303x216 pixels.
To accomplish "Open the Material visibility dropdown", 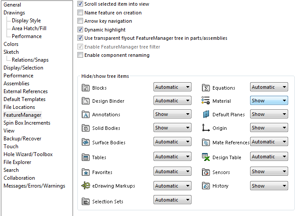I will pyautogui.click(x=268, y=101).
